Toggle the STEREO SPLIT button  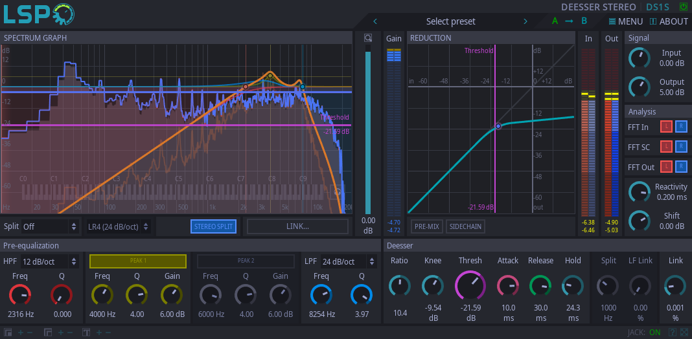pyautogui.click(x=214, y=226)
